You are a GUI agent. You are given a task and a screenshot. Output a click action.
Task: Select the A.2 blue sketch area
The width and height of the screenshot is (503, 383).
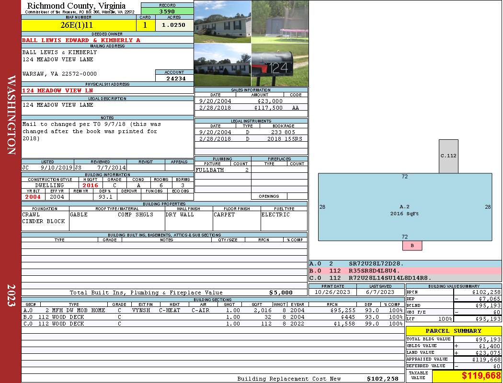pyautogui.click(x=405, y=207)
